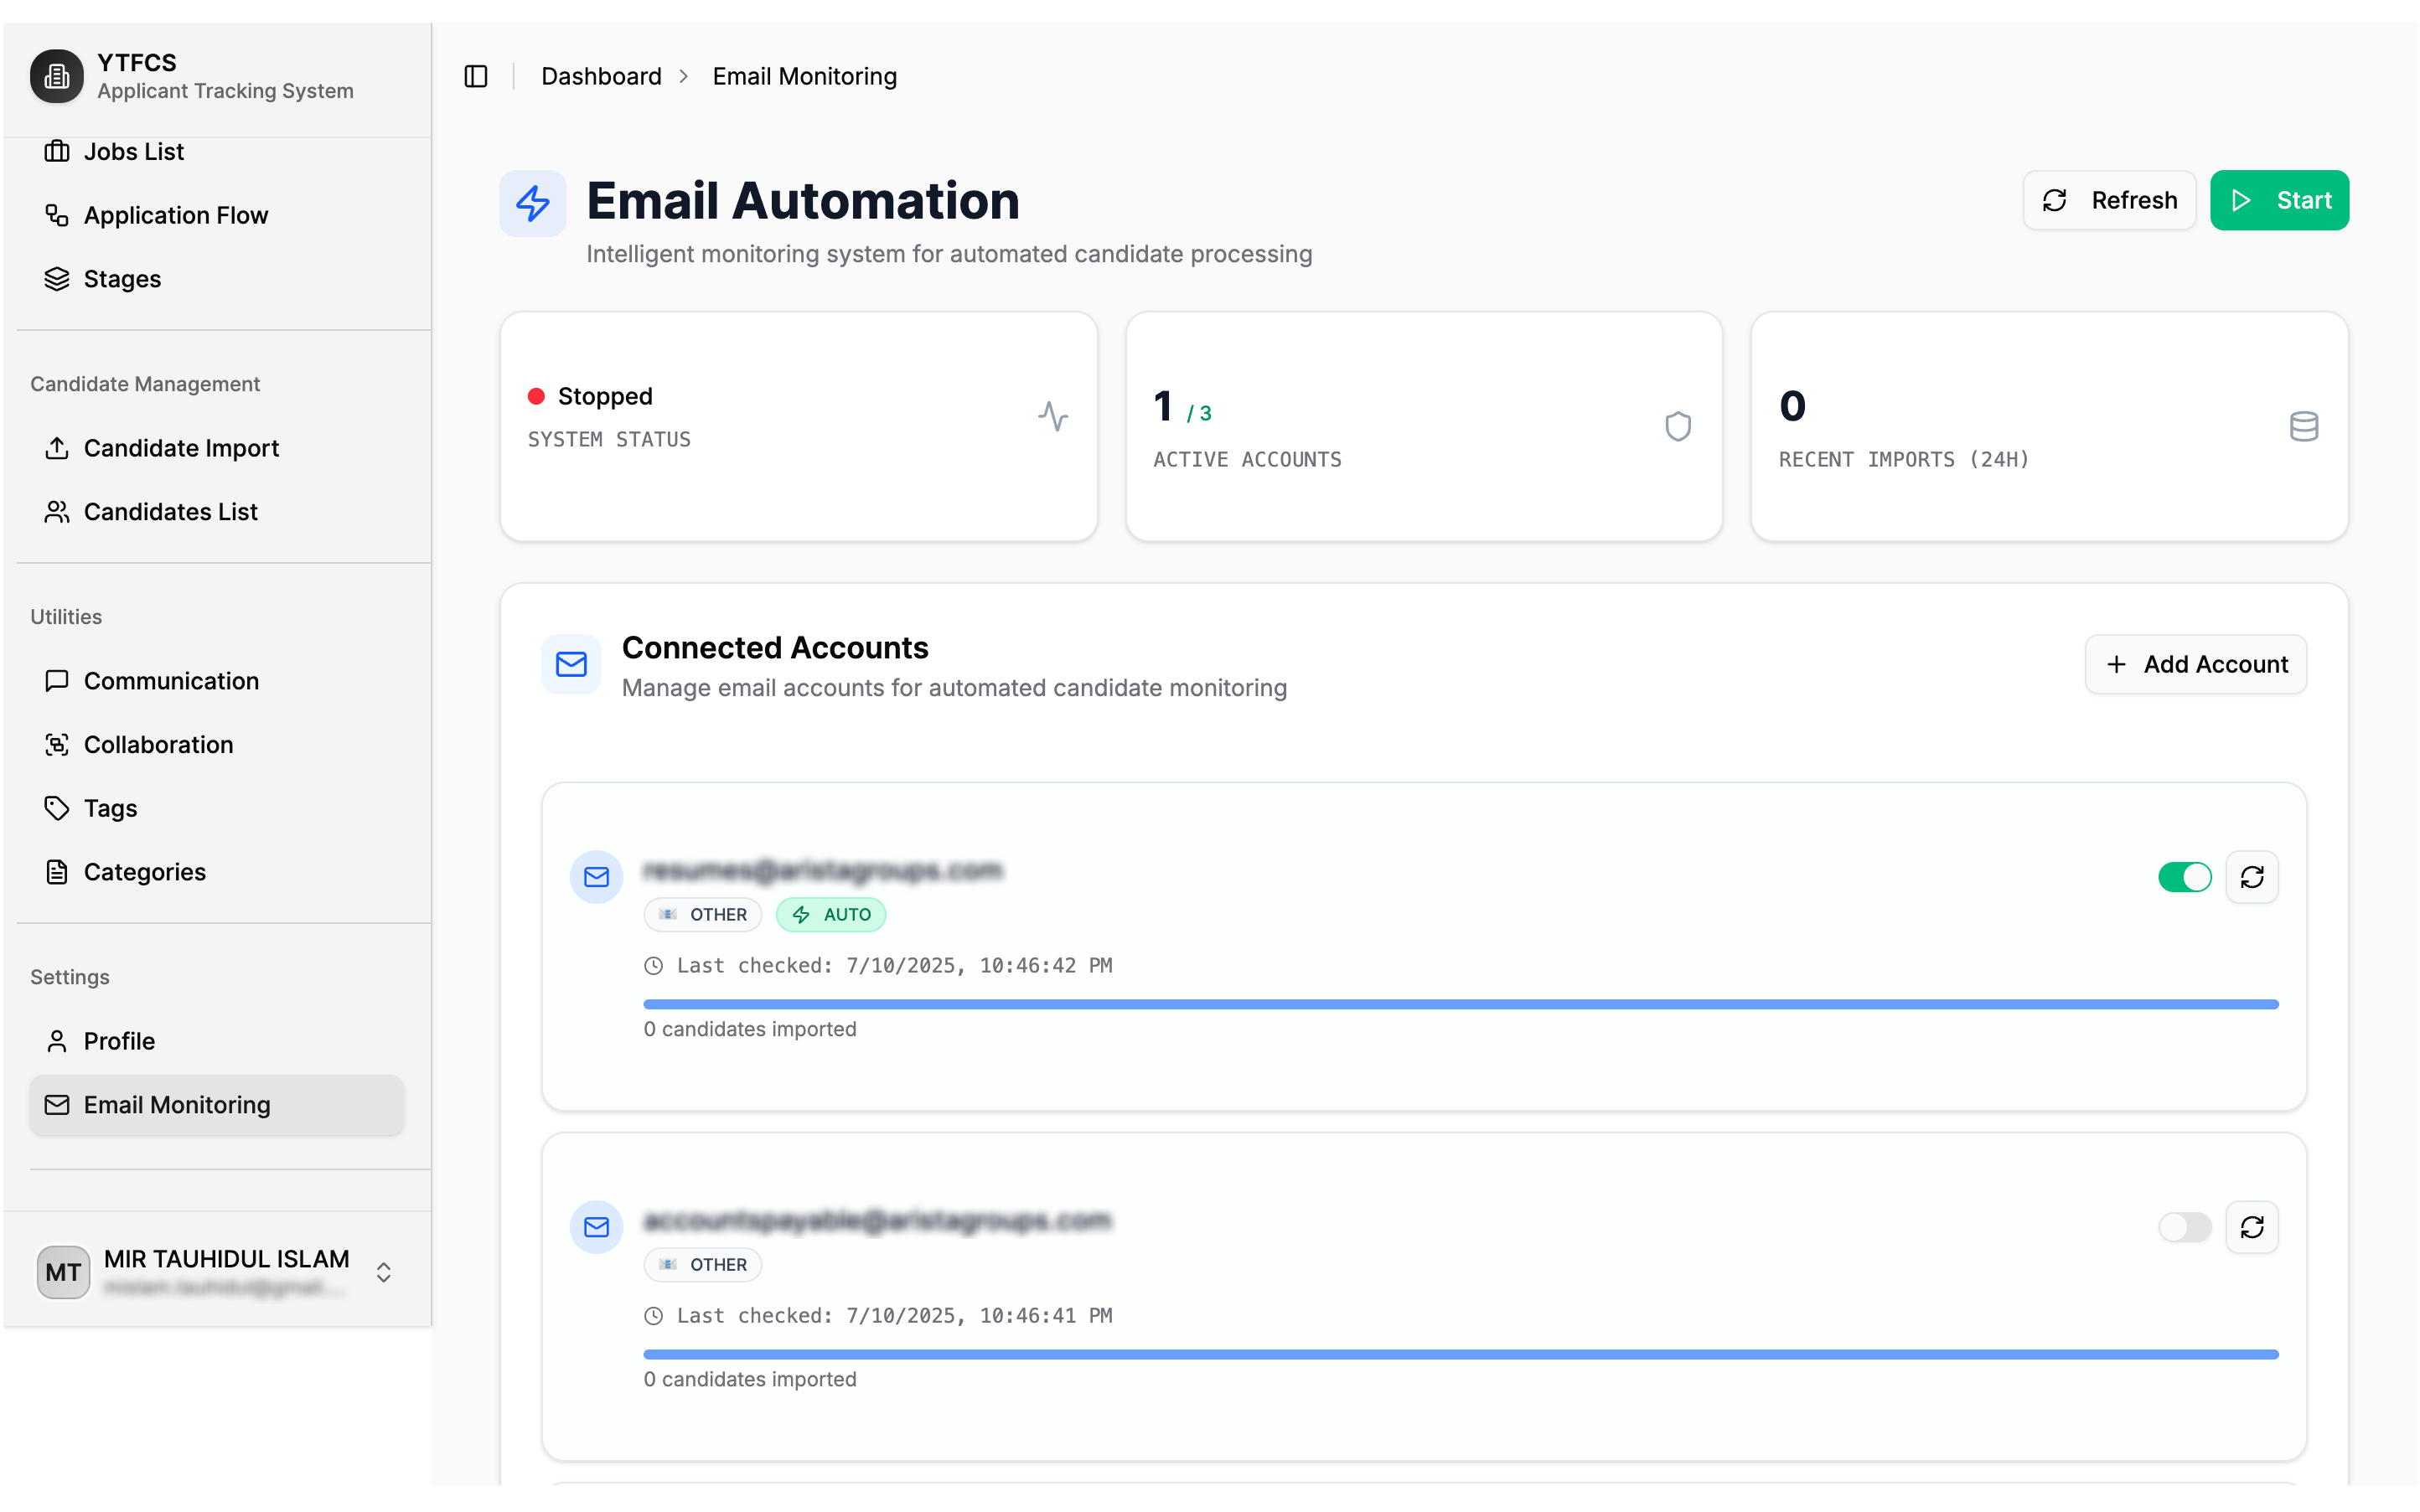
Task: Click the Refresh button
Action: tap(2109, 200)
